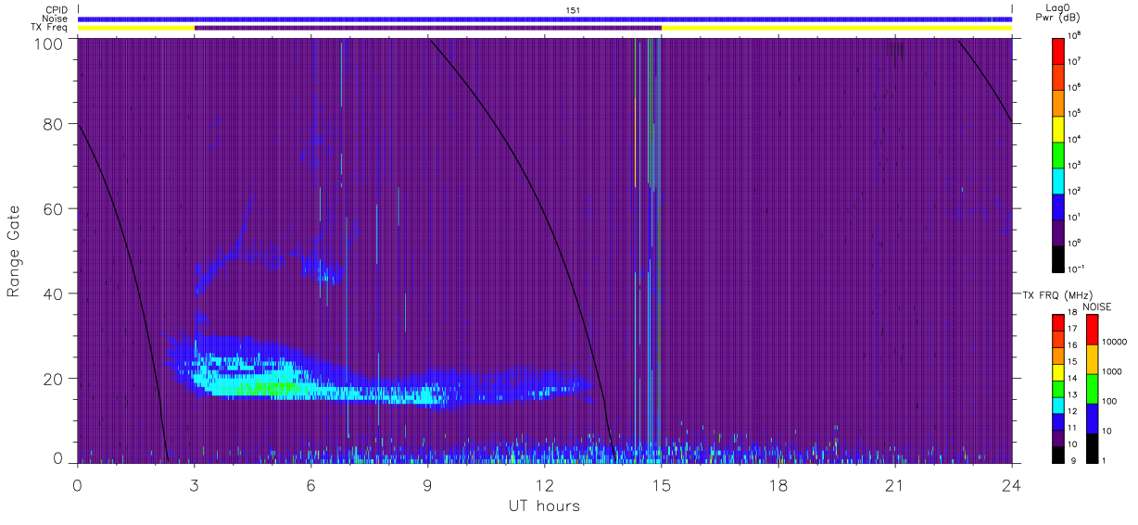Screen dimensions: 1138x525
Task: Click the 9 tick on the UT hours axis
Action: [428, 484]
